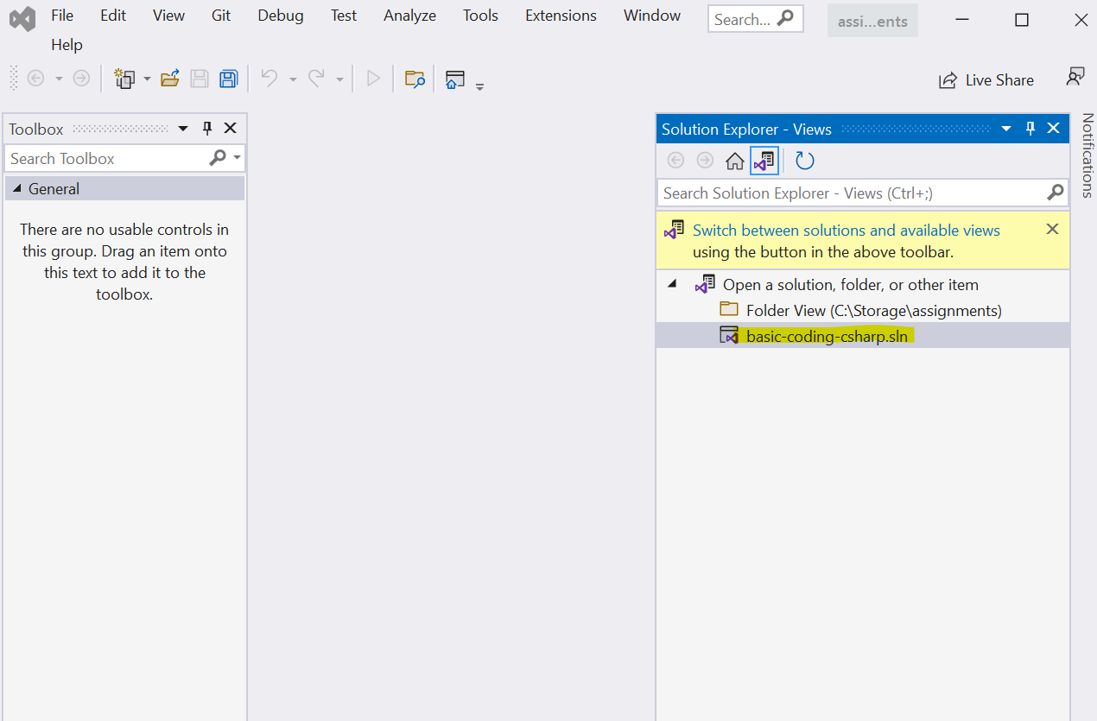
Task: Collapse the General group in Toolbox
Action: coord(16,189)
